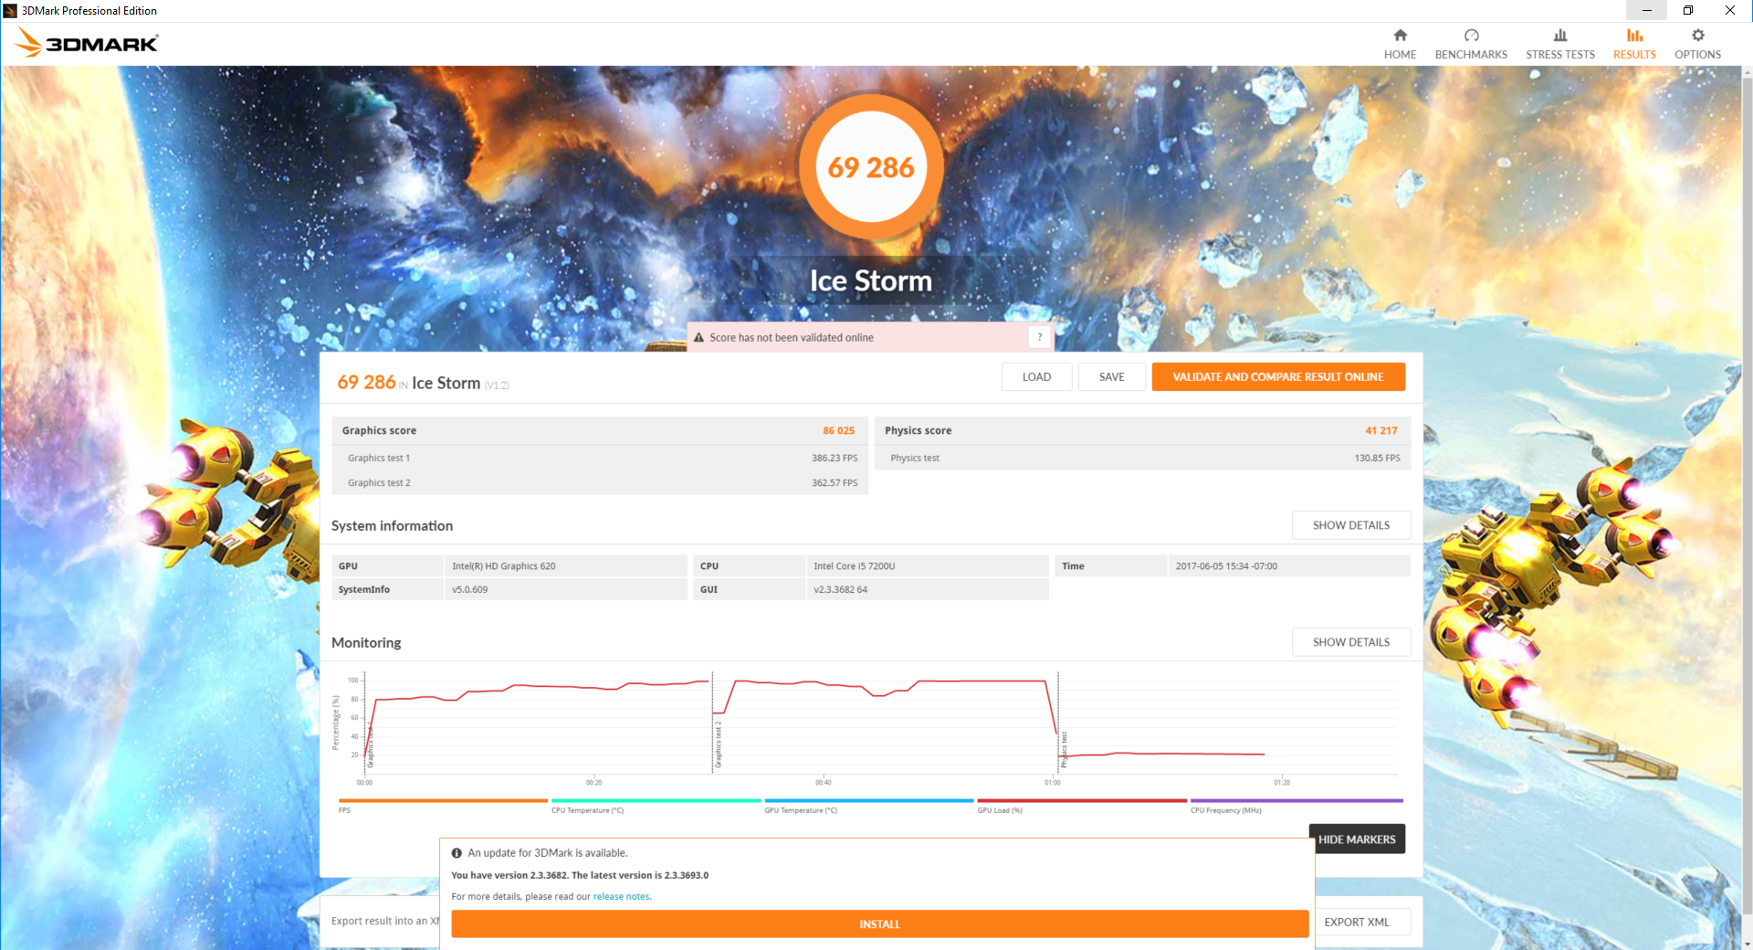
Task: Toggle the GPU Load legend bar
Action: pos(1082,801)
